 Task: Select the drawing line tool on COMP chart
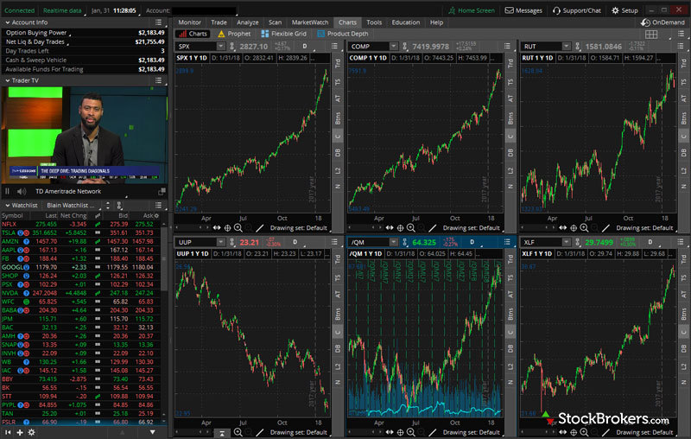tap(433, 228)
